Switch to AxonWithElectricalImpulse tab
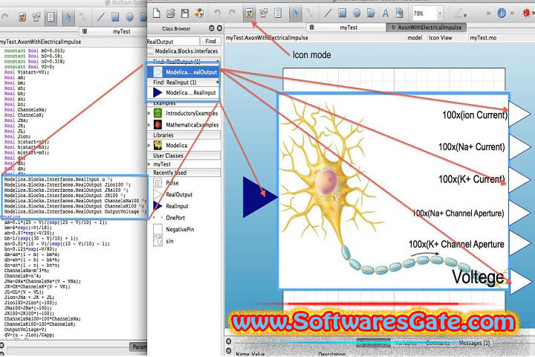Viewport: 535px width, 357px height. [x=427, y=28]
